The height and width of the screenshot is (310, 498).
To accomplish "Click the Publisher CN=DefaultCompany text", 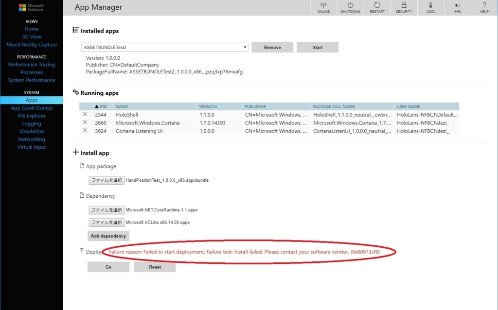I will pos(122,65).
